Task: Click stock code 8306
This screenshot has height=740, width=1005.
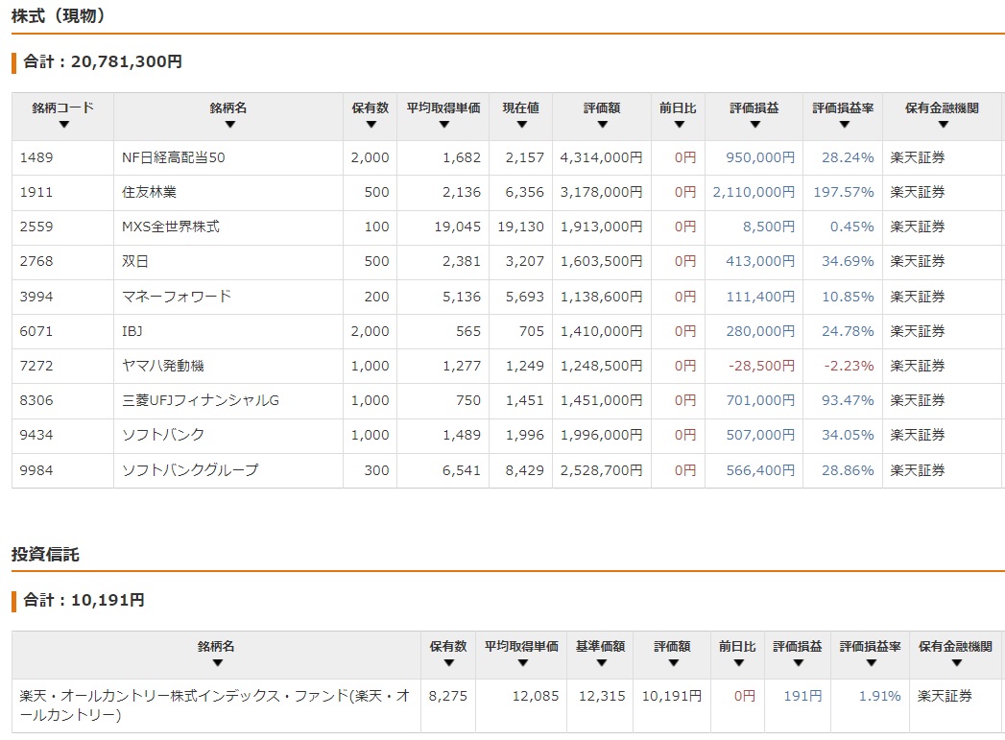Action: click(36, 400)
